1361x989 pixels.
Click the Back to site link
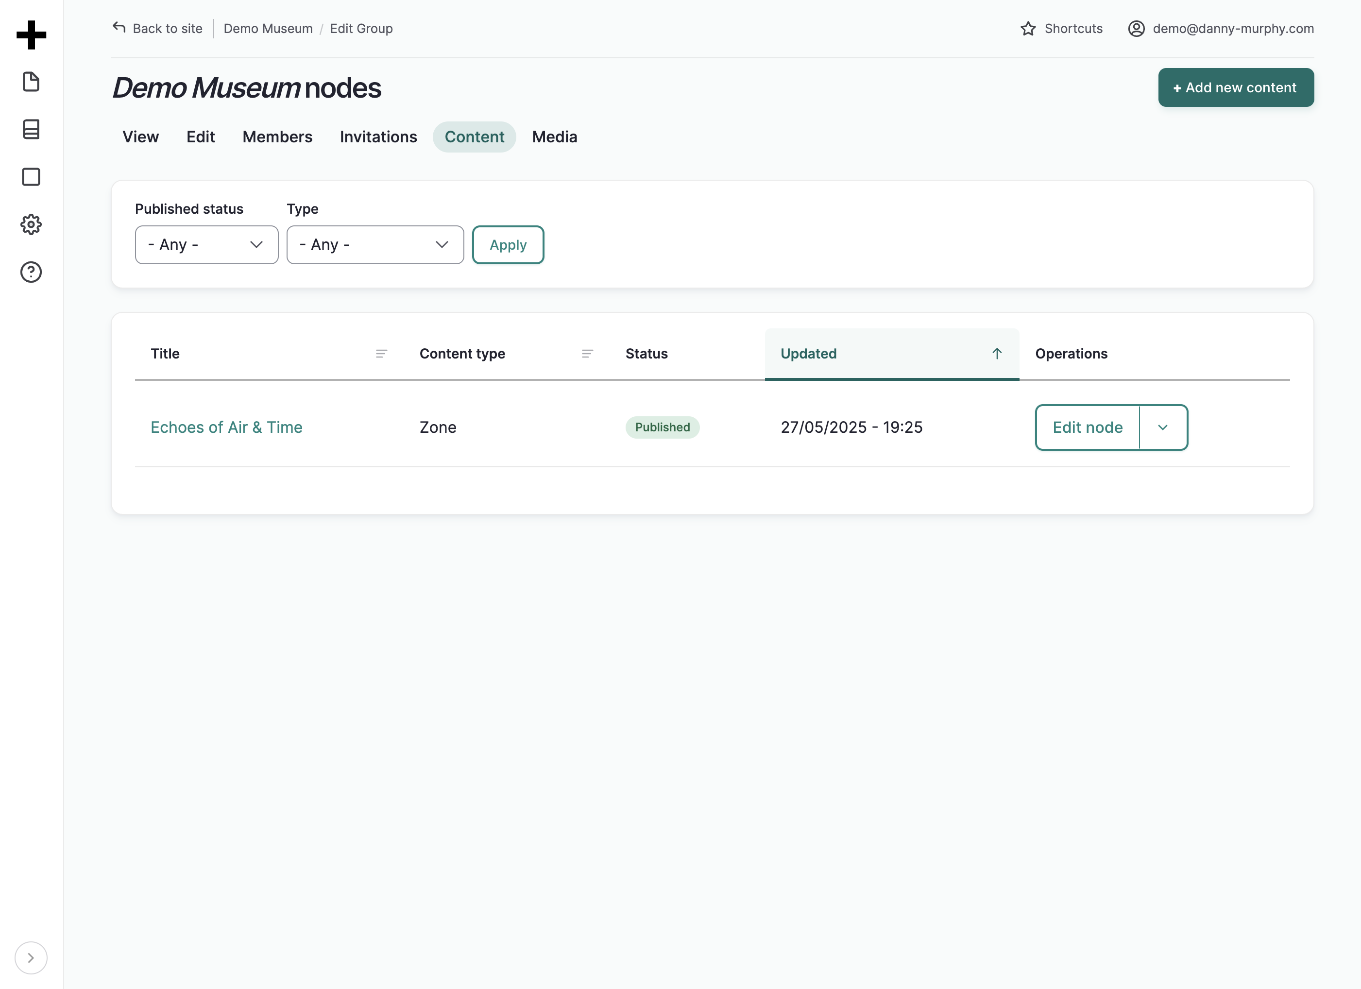(157, 28)
